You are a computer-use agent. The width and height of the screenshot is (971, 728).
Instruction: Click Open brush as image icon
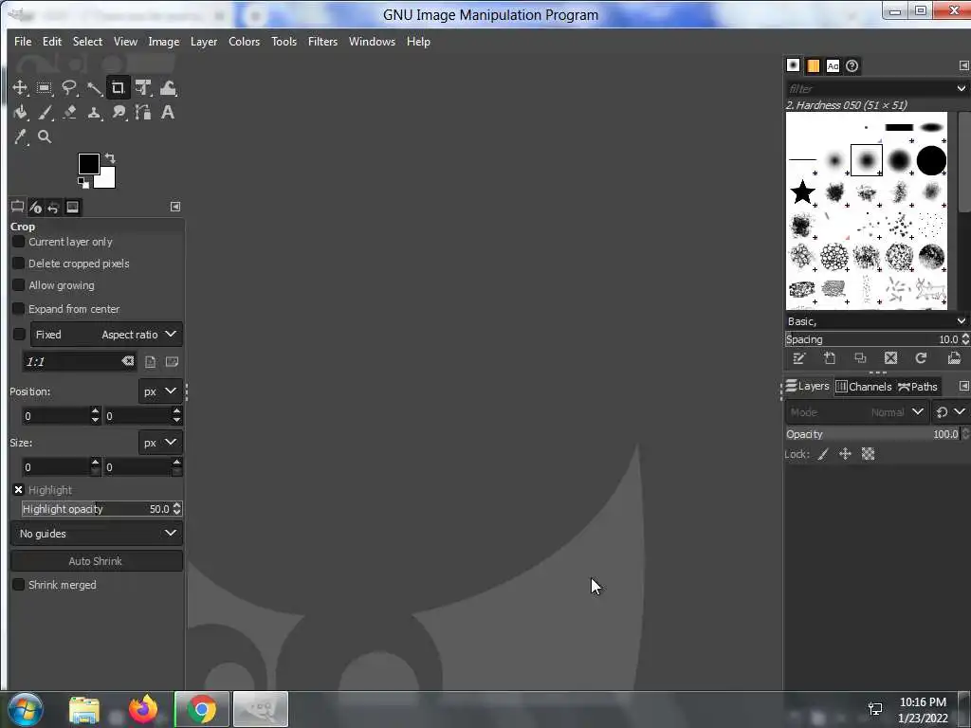click(954, 357)
